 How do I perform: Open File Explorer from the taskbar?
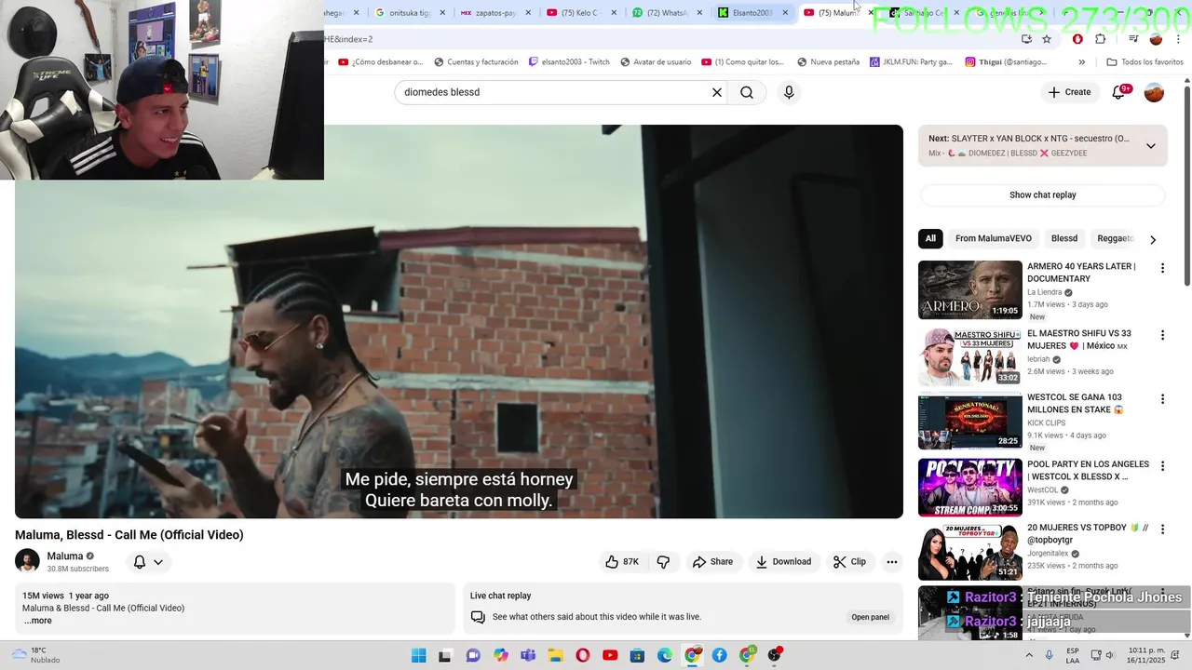tap(556, 655)
